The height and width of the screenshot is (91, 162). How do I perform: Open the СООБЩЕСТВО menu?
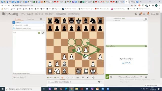[61, 14]
